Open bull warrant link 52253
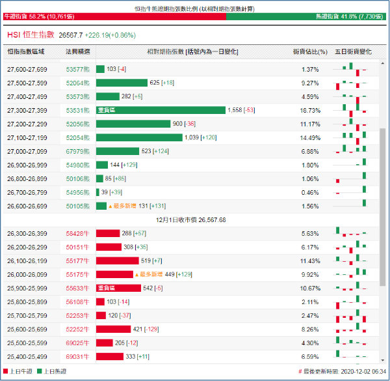The height and width of the screenshot is (381, 390). (77, 316)
